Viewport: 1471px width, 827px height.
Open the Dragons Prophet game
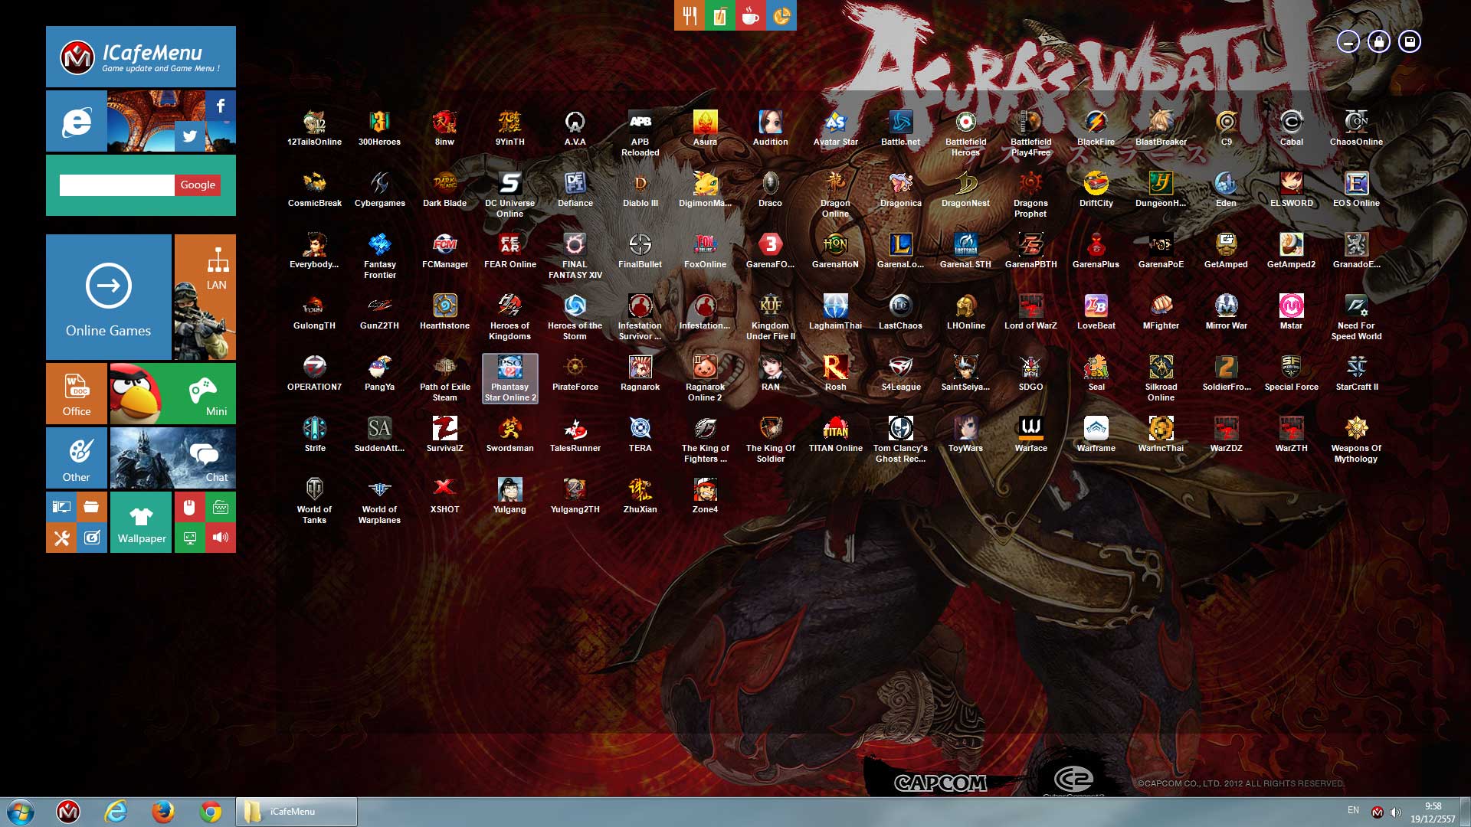point(1030,194)
